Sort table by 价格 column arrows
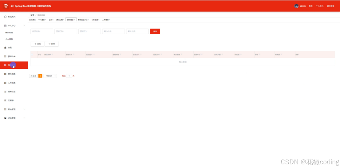The width and height of the screenshot is (340, 168). point(259,55)
